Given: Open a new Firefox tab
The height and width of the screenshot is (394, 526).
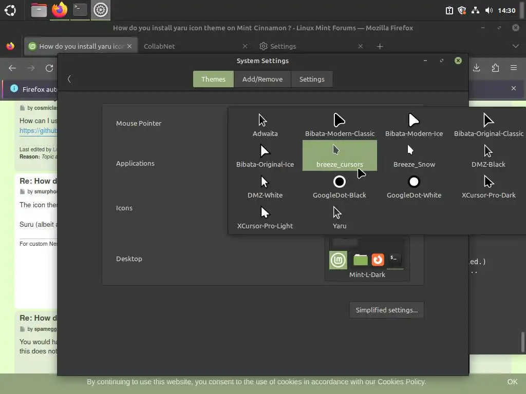Looking at the screenshot, I should [x=380, y=46].
